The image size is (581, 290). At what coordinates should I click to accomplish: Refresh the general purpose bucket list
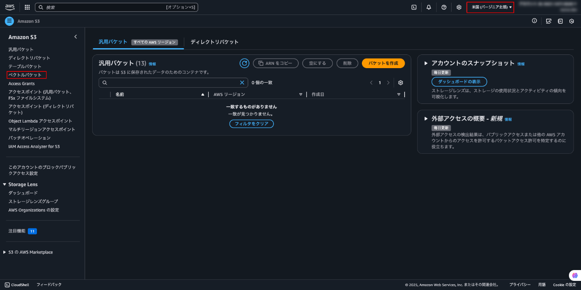(x=244, y=63)
